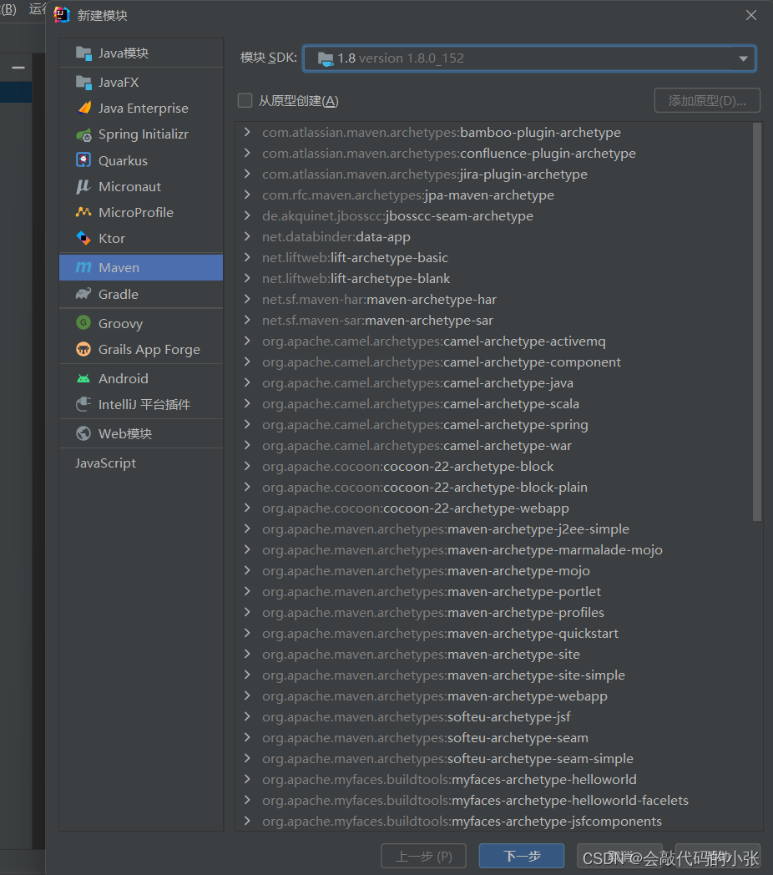Viewport: 773px width, 875px height.
Task: Choose Maven in the left list
Action: (x=141, y=268)
